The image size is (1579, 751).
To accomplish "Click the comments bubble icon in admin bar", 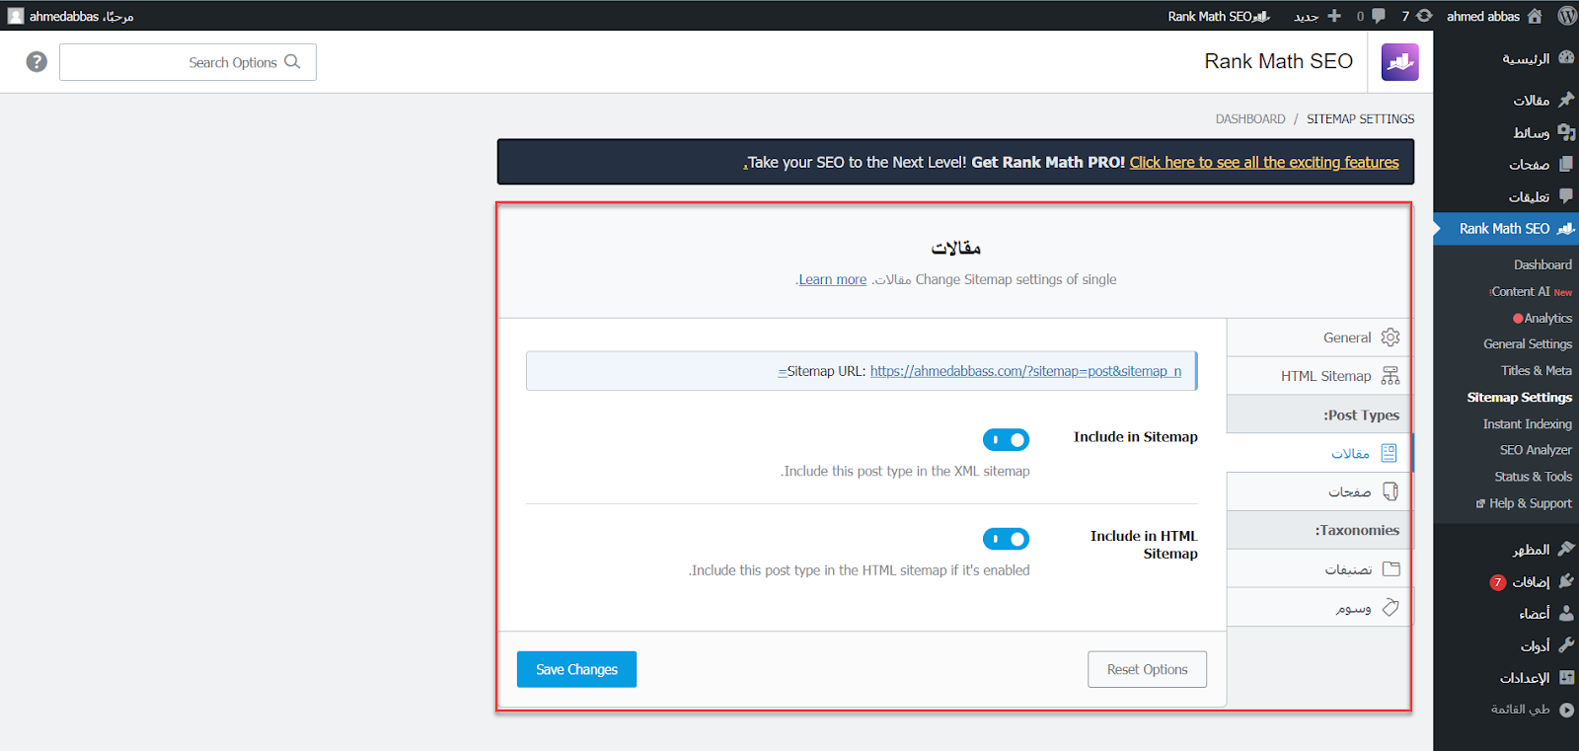I will coord(1378,16).
